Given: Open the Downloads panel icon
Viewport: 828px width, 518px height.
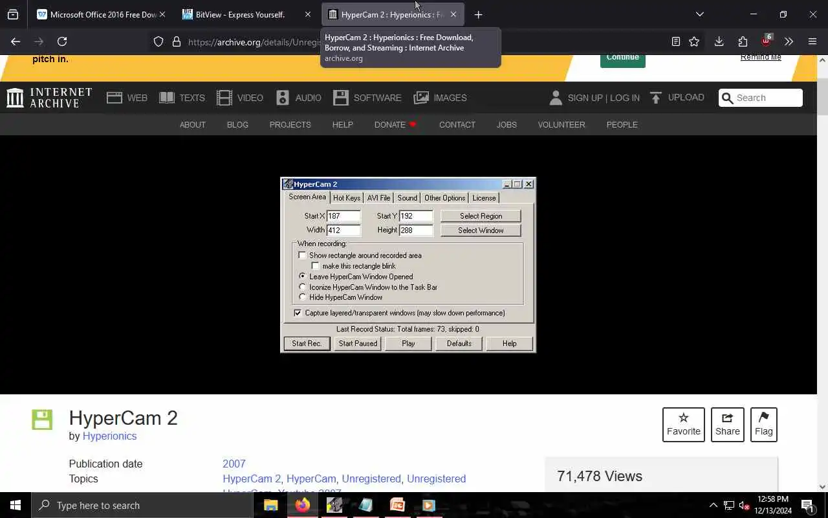Looking at the screenshot, I should 719,41.
